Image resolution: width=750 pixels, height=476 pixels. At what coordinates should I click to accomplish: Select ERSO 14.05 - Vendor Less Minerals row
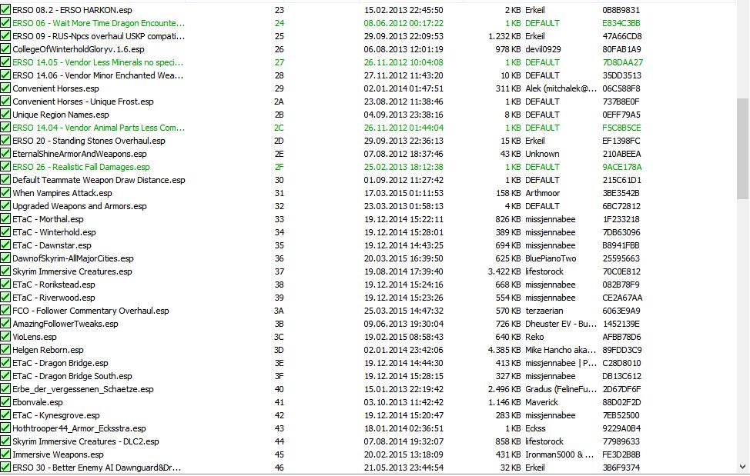coord(98,62)
